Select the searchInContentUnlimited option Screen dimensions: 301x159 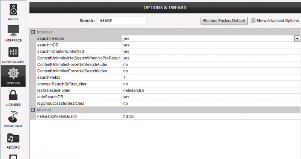click(61, 52)
